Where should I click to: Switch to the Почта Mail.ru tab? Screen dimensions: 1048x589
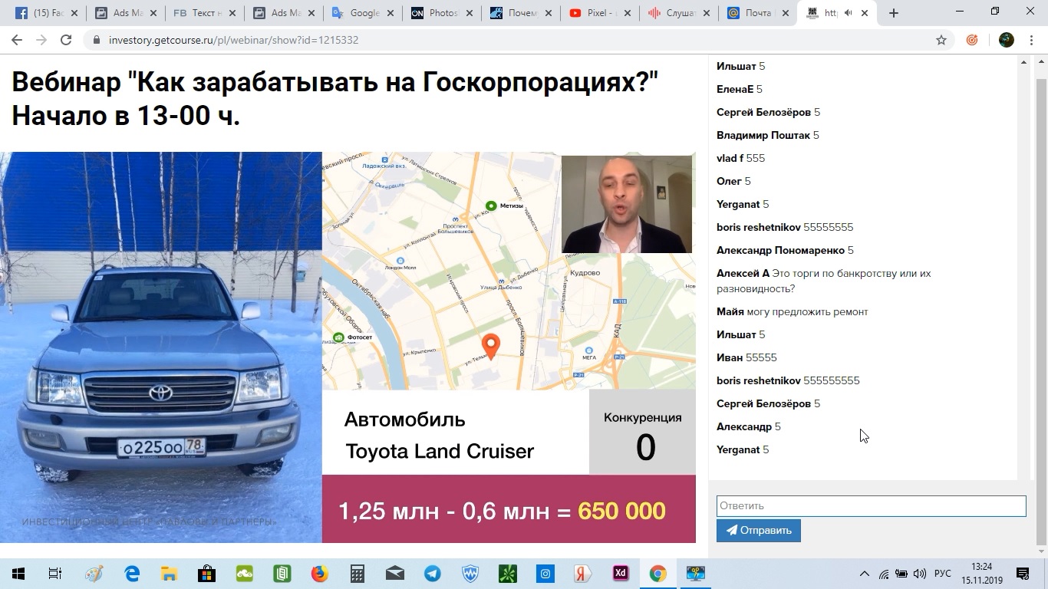point(756,12)
